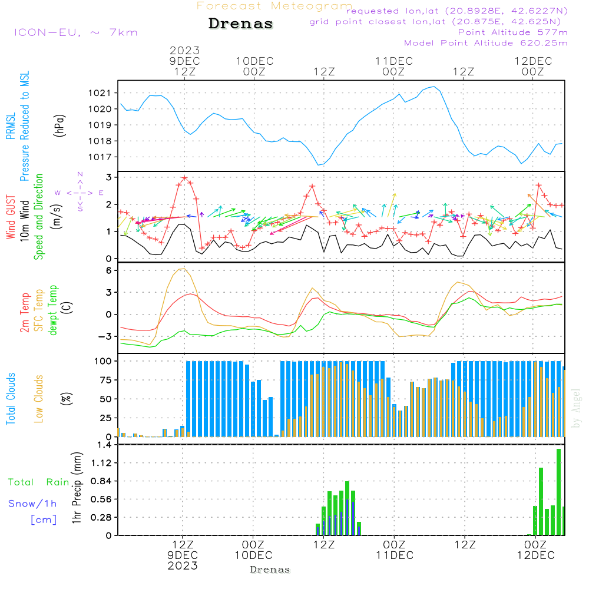The image size is (589, 589).
Task: Click the tallest green rain bar
Action: pos(558,492)
